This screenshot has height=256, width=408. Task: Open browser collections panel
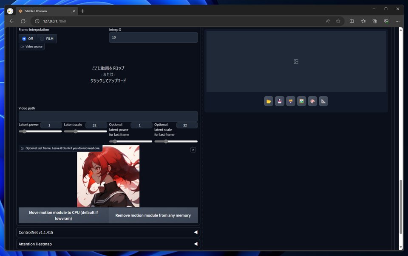pos(375,21)
